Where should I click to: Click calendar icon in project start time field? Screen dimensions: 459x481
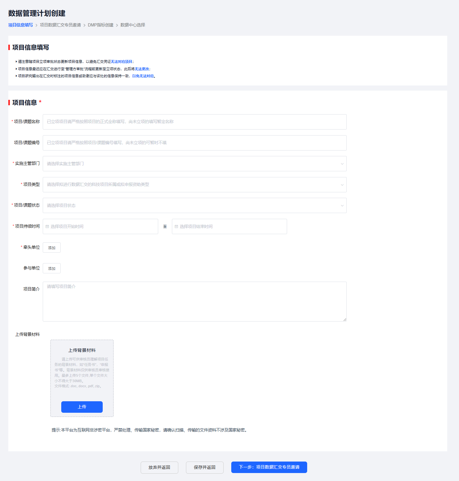tap(47, 226)
